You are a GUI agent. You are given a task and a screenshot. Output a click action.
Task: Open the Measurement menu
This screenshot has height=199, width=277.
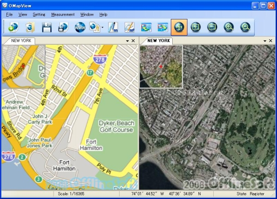pyautogui.click(x=63, y=14)
